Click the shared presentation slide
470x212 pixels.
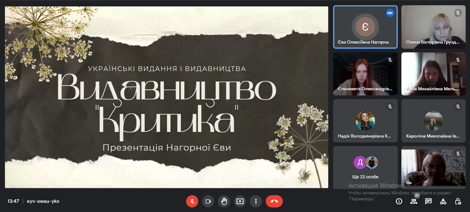[x=167, y=97]
